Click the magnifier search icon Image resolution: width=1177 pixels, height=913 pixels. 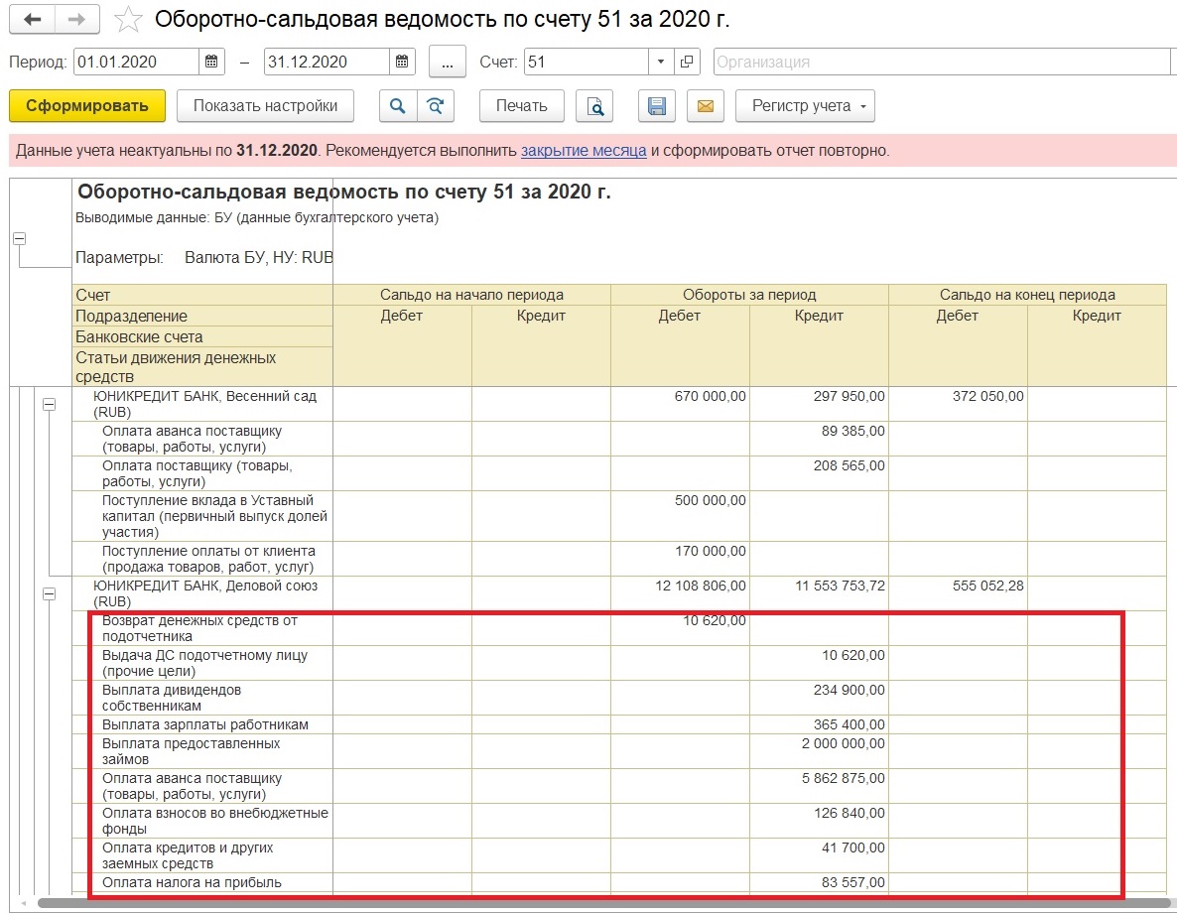[x=397, y=106]
